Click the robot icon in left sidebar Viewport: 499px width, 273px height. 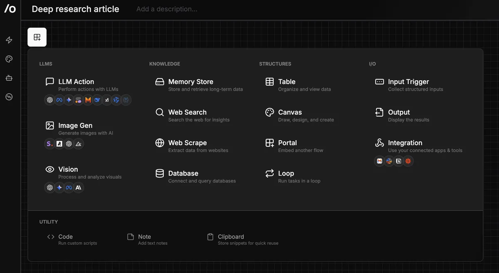pos(9,78)
